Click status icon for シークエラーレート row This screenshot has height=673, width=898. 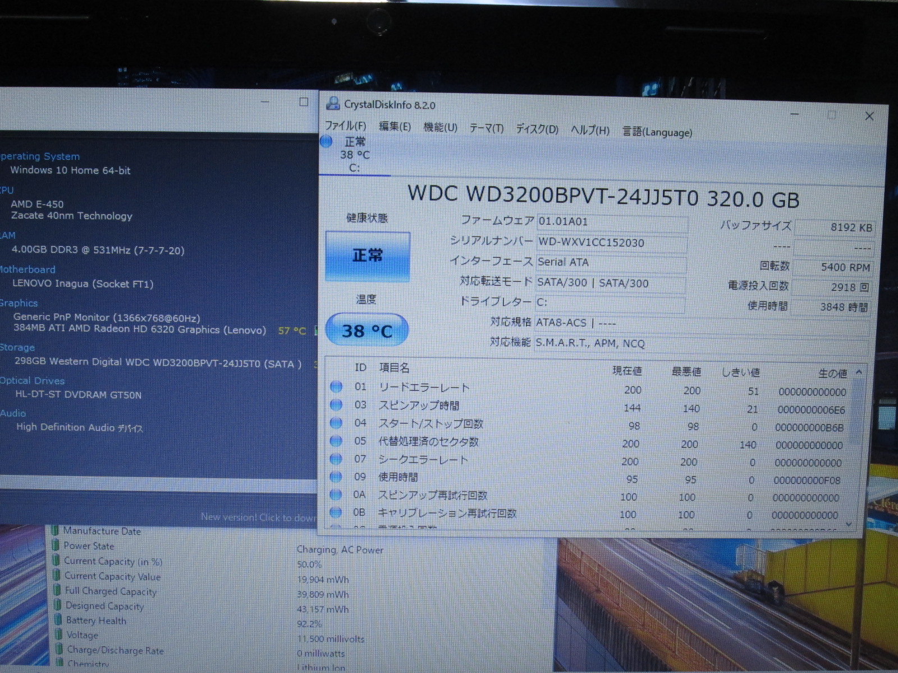336,459
